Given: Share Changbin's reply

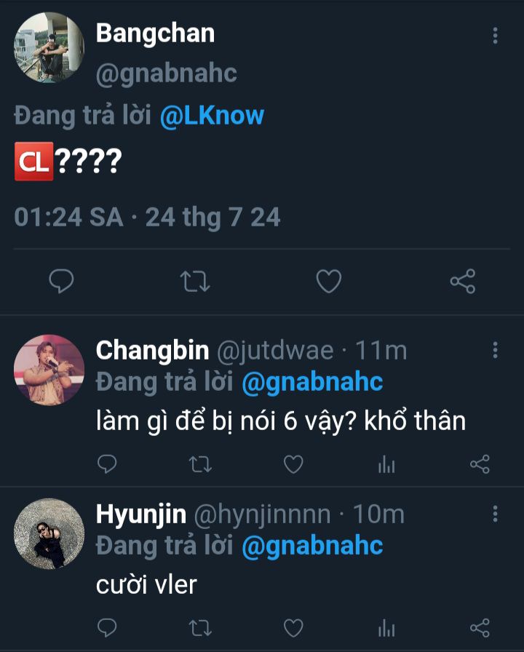Looking at the screenshot, I should 480,464.
